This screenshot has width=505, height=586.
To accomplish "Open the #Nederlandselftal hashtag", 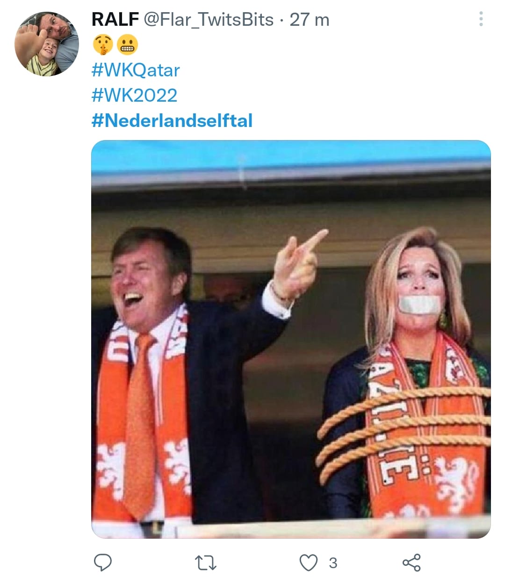I will (172, 120).
